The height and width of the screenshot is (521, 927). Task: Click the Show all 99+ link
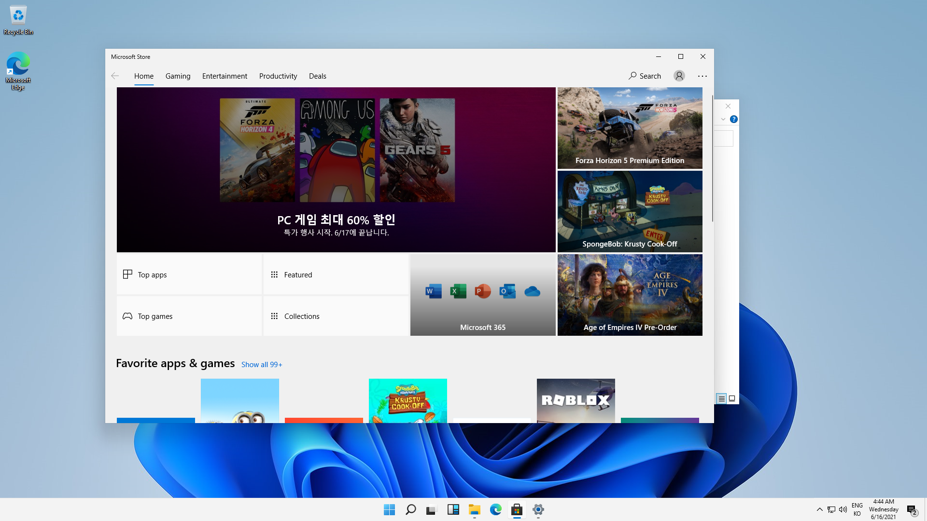(262, 365)
